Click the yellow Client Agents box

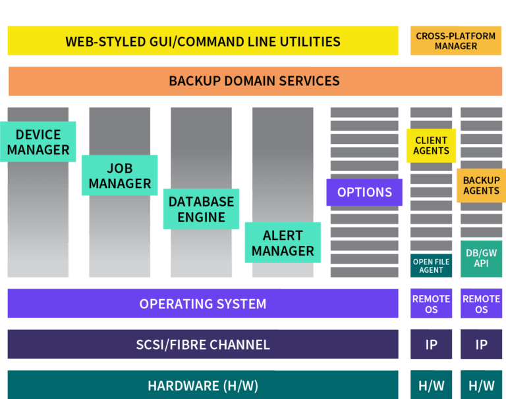point(431,145)
